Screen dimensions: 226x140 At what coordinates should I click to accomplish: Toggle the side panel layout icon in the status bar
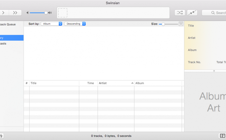tap(222, 136)
